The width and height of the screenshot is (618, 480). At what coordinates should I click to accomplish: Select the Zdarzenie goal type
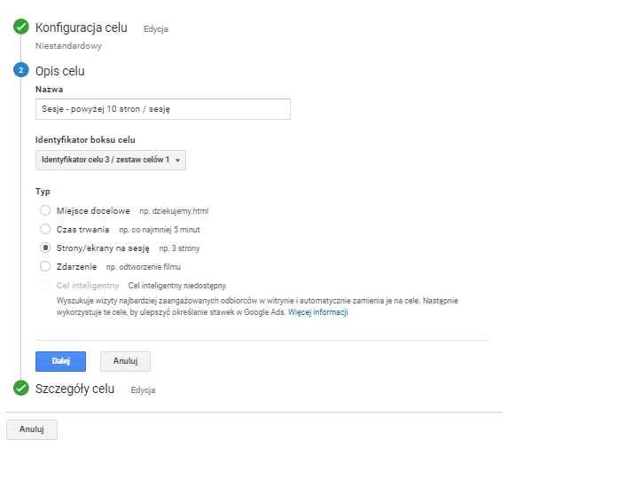point(45,266)
